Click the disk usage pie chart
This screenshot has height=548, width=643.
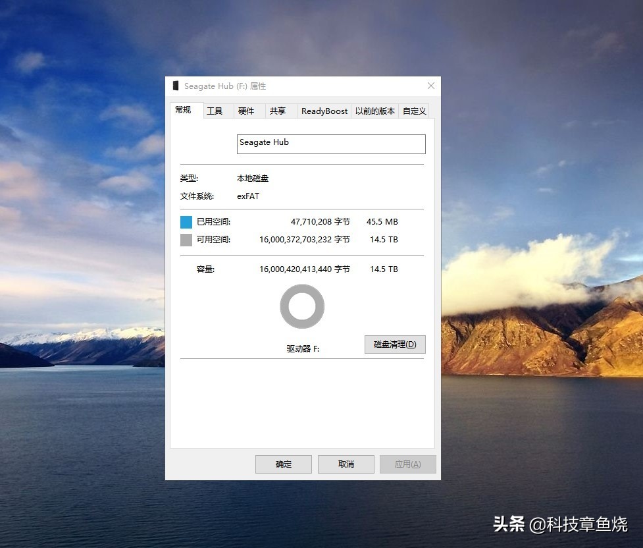(x=302, y=306)
